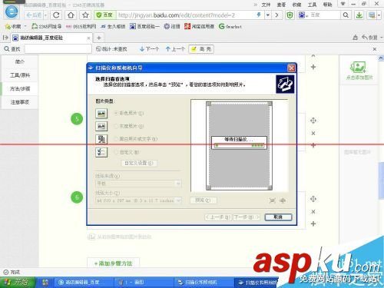Click the 取消 button in the wizard
Image resolution: width=384 pixels, height=288 pixels.
[278, 217]
